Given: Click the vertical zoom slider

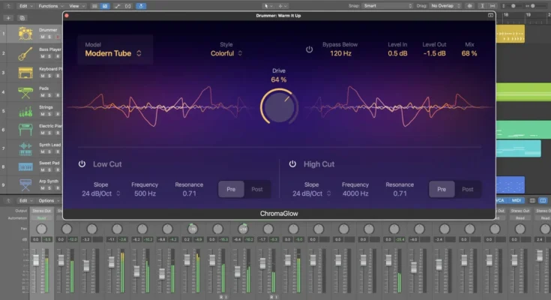Looking at the screenshot, I should pos(512,6).
